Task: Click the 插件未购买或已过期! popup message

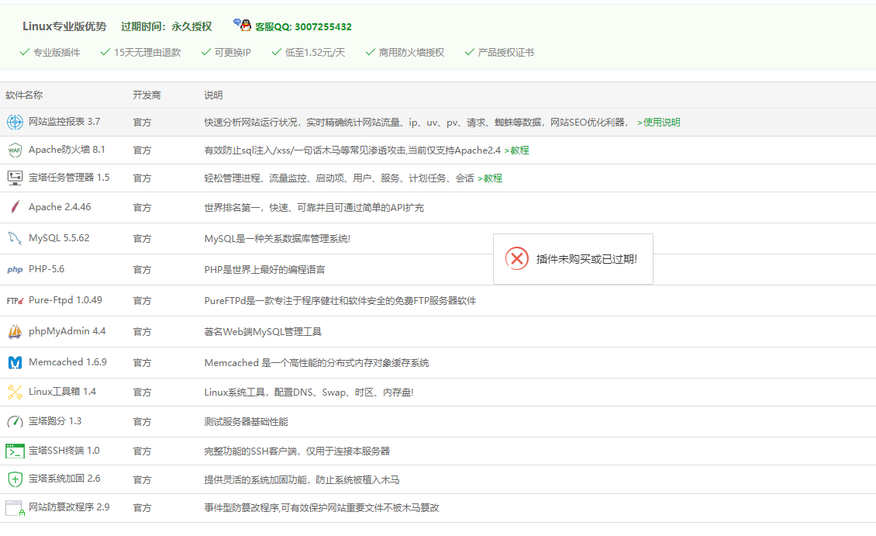Action: pyautogui.click(x=587, y=259)
